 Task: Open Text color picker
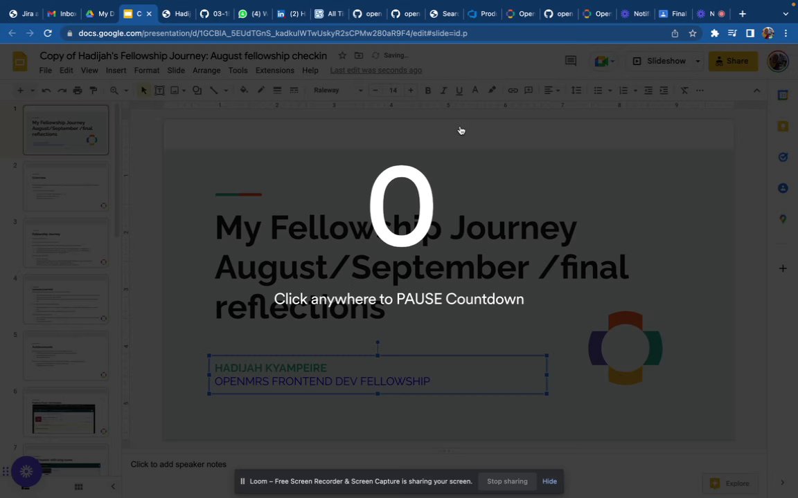475,91
